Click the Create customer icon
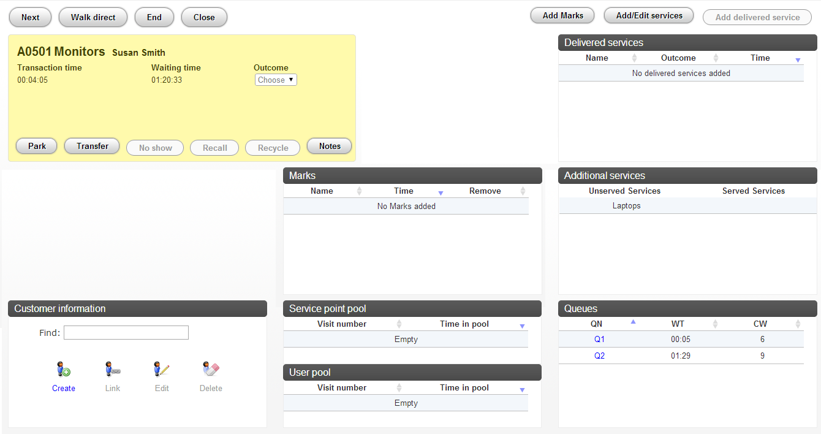The height and width of the screenshot is (434, 821). [64, 370]
